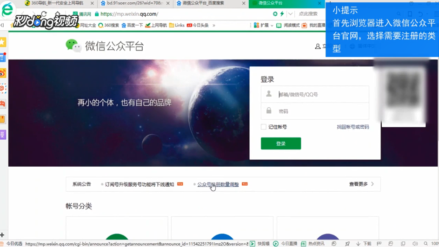Viewport: 439px width, 247px height.
Task: Click the status bar volume speaker icon
Action: [x=415, y=244]
